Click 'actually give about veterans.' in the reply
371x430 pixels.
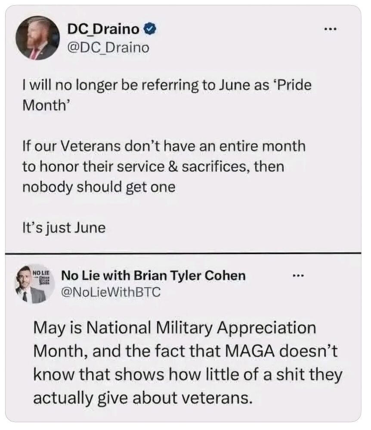click(x=142, y=398)
